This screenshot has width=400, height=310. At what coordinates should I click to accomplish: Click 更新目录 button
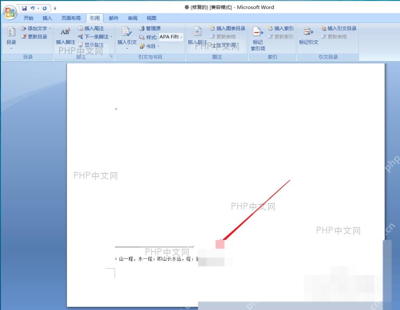[34, 36]
